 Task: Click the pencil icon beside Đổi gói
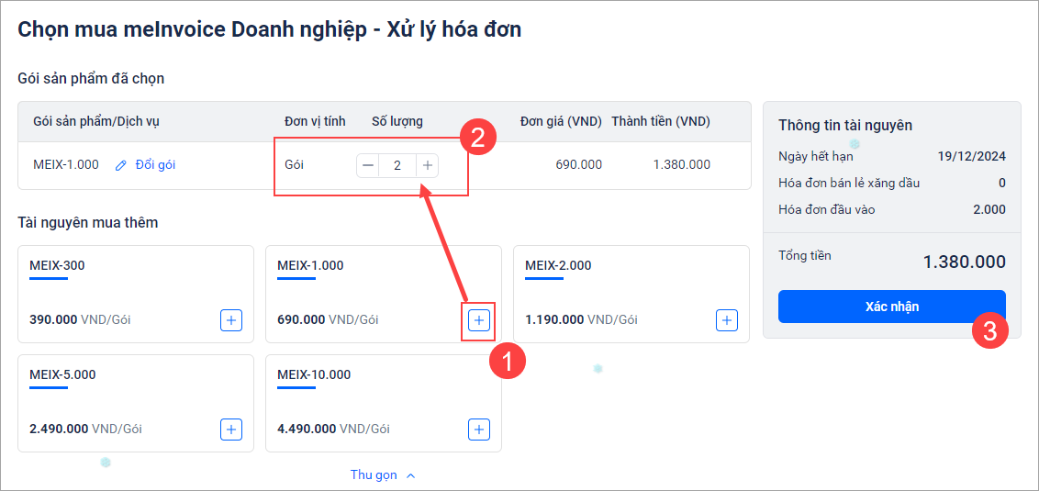120,165
